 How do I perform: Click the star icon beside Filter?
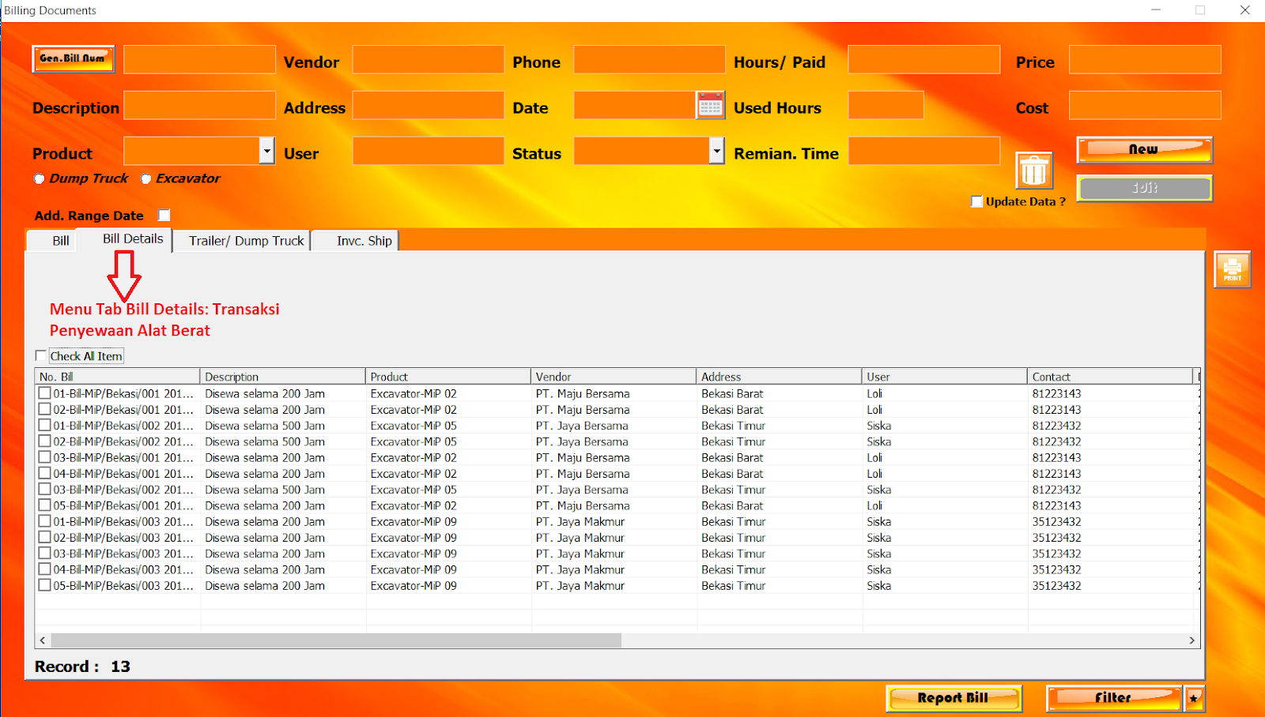[1193, 698]
